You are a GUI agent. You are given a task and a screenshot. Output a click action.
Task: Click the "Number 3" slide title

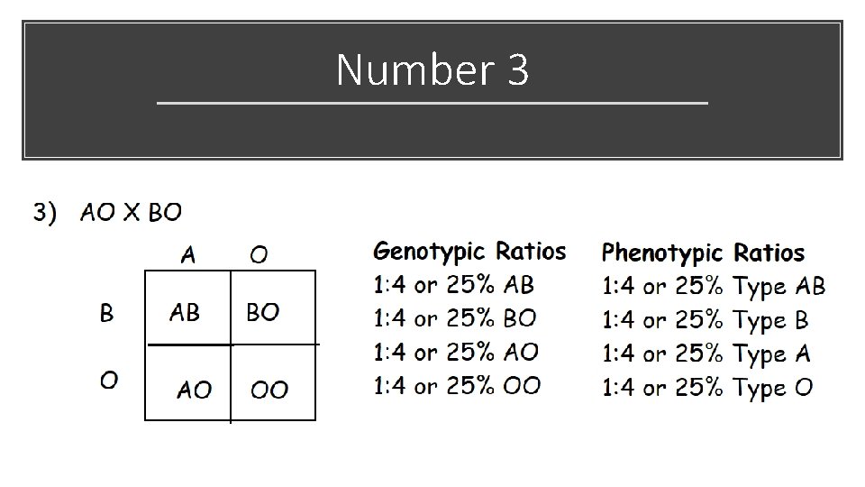click(432, 70)
